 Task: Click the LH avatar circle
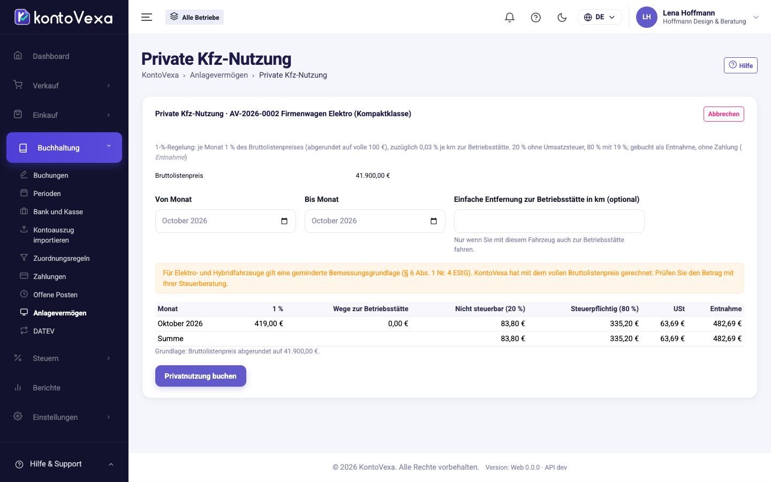tap(646, 17)
